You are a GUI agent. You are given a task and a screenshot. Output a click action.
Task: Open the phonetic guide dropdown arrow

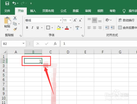[x=81, y=28]
